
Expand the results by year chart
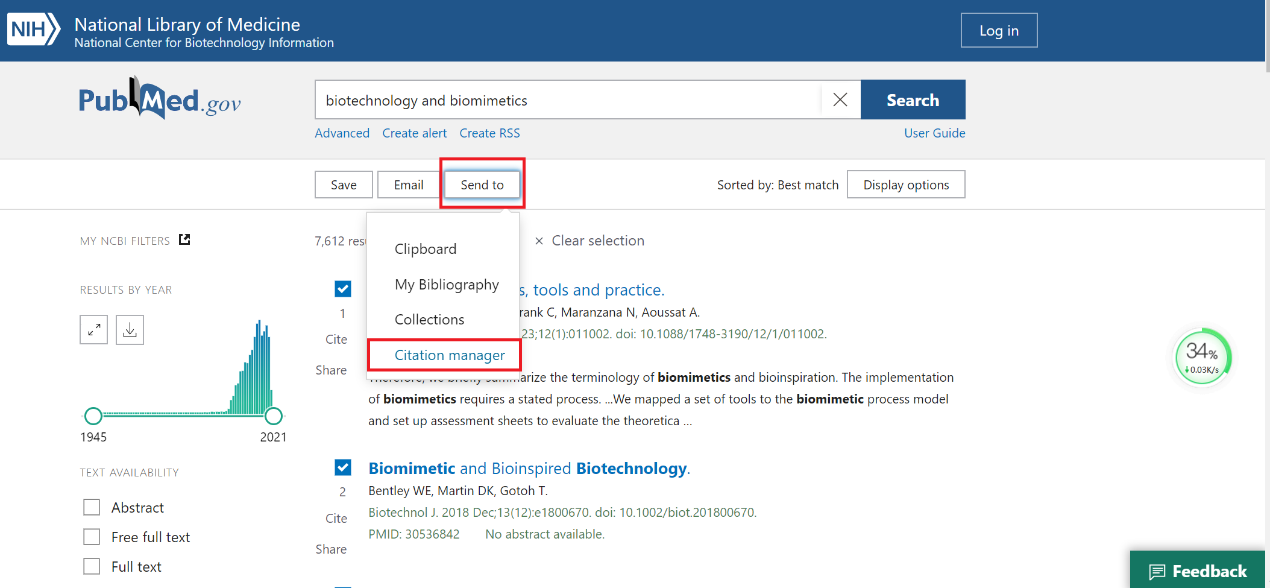point(93,330)
